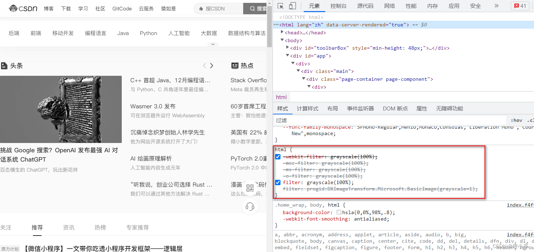Open the 计算样式 styles tab
This screenshot has height=252, width=534.
click(307, 108)
